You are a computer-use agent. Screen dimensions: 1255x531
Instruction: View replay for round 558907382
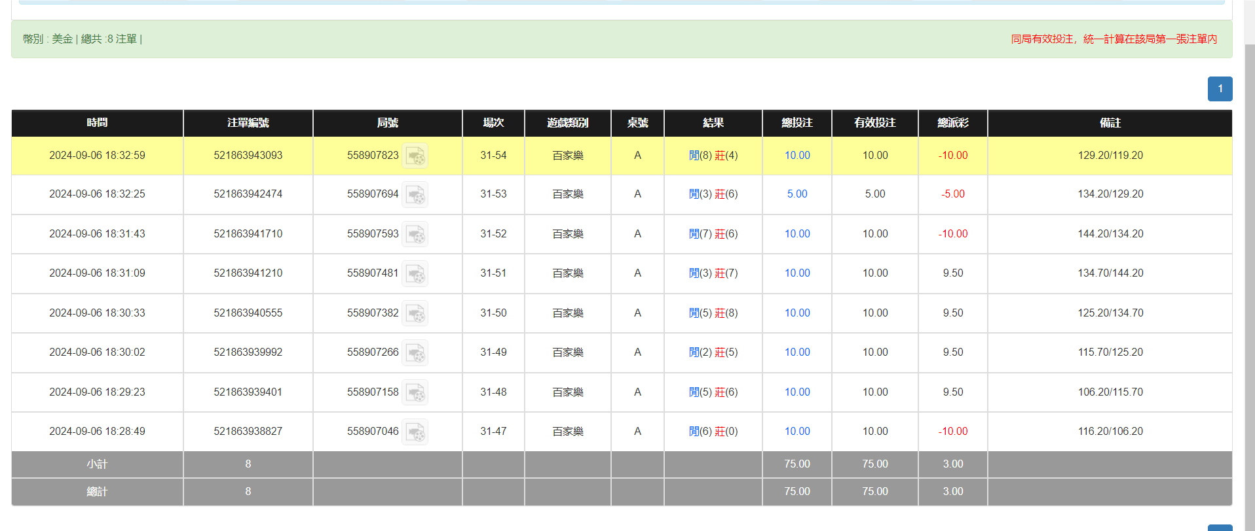click(415, 313)
